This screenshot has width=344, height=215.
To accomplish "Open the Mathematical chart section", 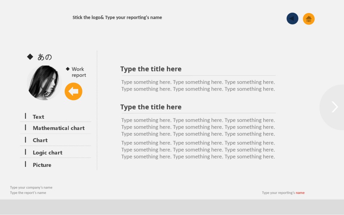I will point(58,128).
